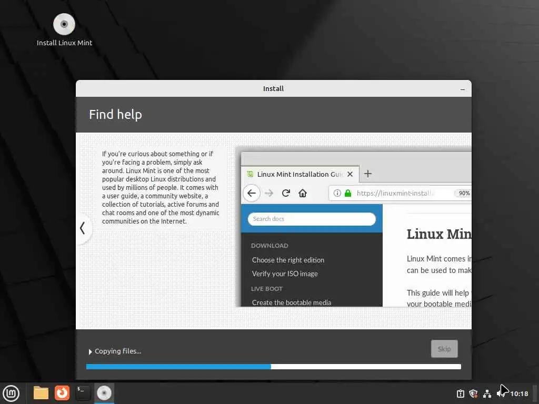Open Choose the right edition link
This screenshot has height=404, width=539.
coord(288,260)
